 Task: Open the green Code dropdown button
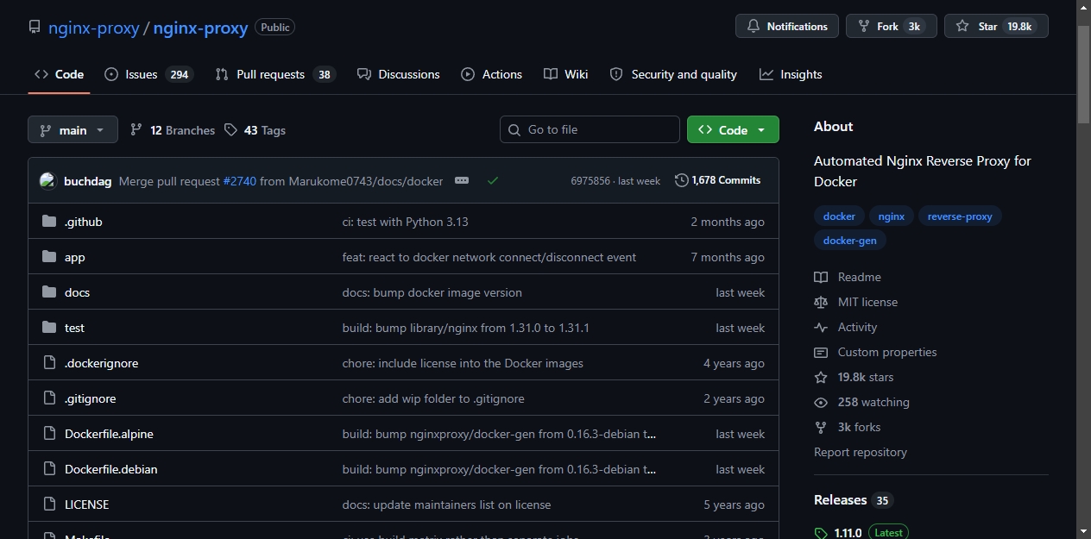point(733,129)
